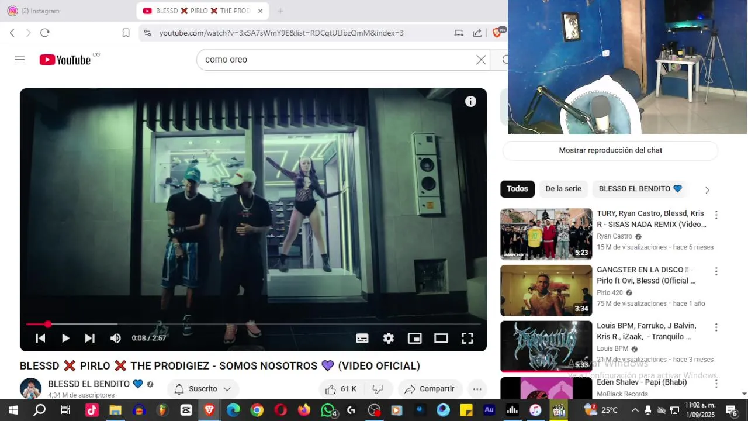The image size is (748, 421).
Task: Close the BLESSD YouTube browser tab
Action: (x=260, y=11)
